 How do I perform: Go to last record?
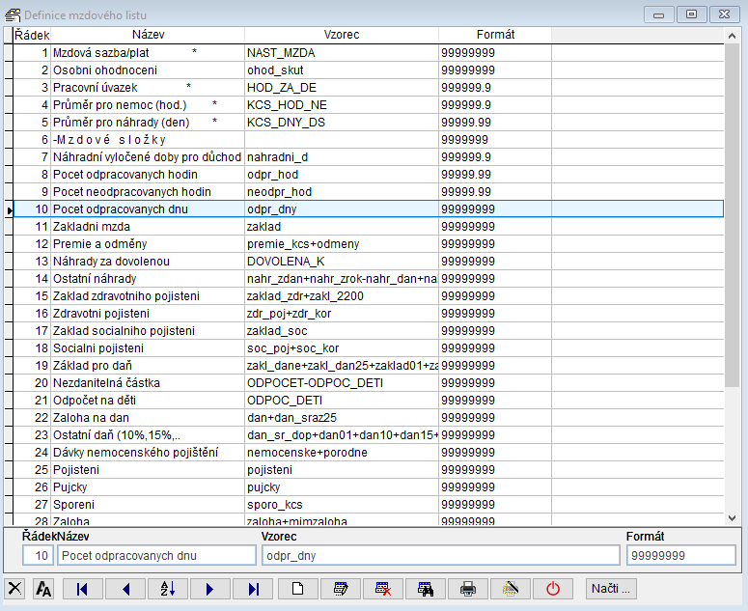[253, 589]
